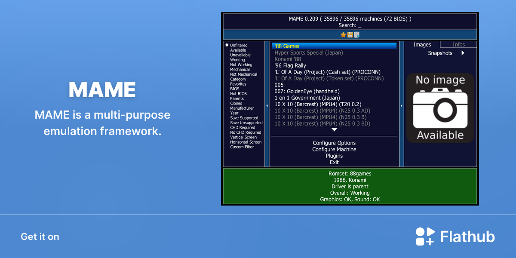Select the Save Supported filter
This screenshot has height=258, width=516.
pyautogui.click(x=244, y=118)
